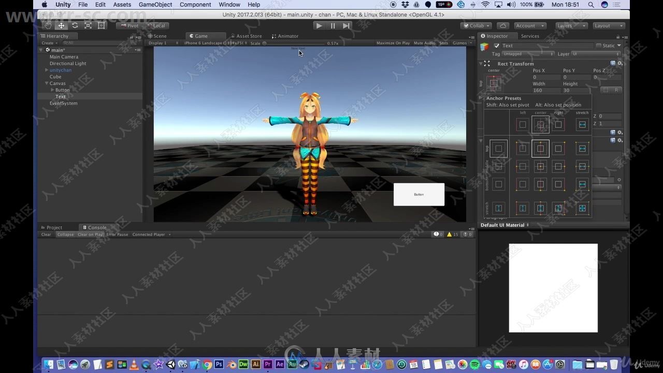The width and height of the screenshot is (663, 373).
Task: Switch to the Asset Store tab
Action: (x=246, y=36)
